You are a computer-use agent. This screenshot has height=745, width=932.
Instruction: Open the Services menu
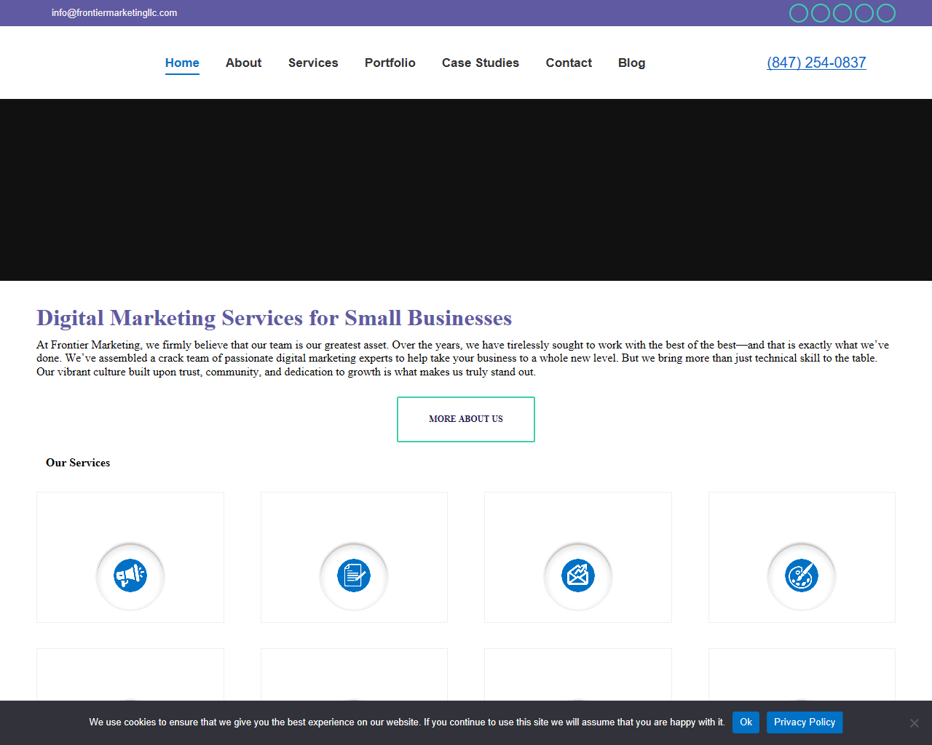click(313, 63)
